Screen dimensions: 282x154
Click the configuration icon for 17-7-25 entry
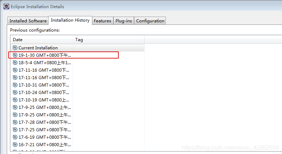coord(15,130)
